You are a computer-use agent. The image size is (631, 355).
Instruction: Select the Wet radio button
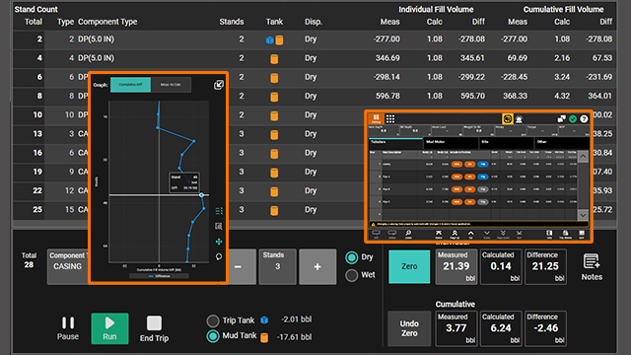click(x=352, y=275)
